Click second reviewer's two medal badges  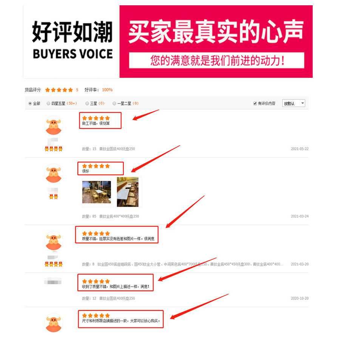pyautogui.click(x=54, y=197)
